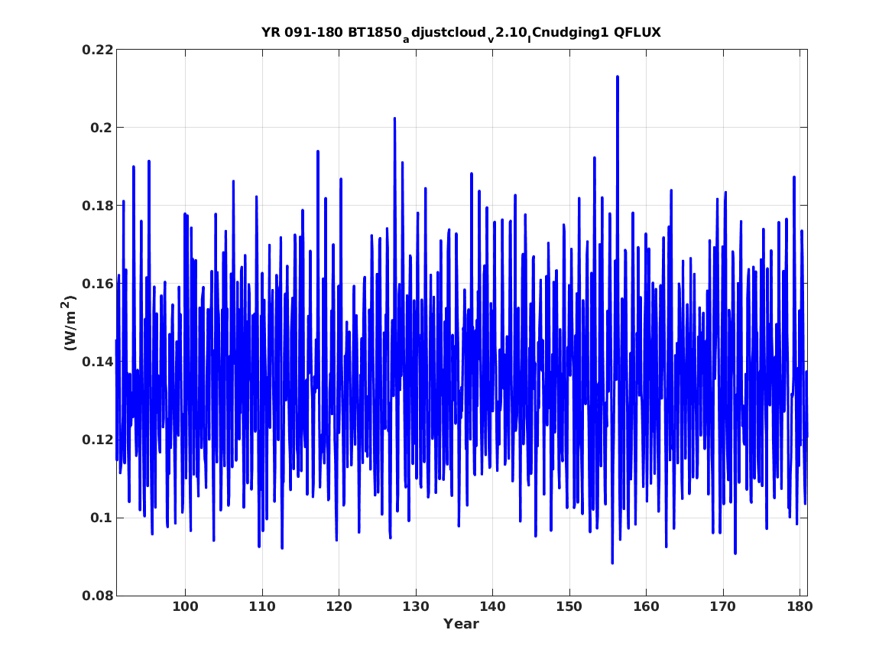
Task: Click the x-axis label 'Year'
Action: pos(461,624)
